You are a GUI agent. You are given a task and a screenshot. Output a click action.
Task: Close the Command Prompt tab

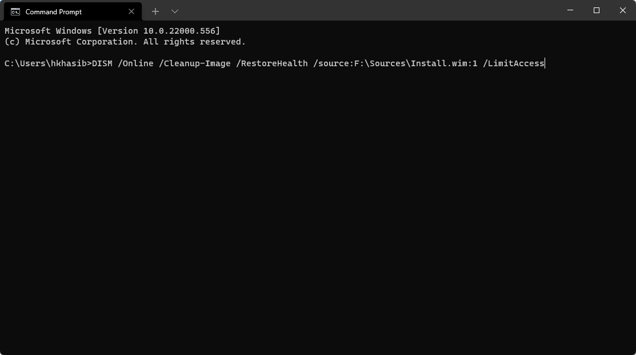coord(131,11)
